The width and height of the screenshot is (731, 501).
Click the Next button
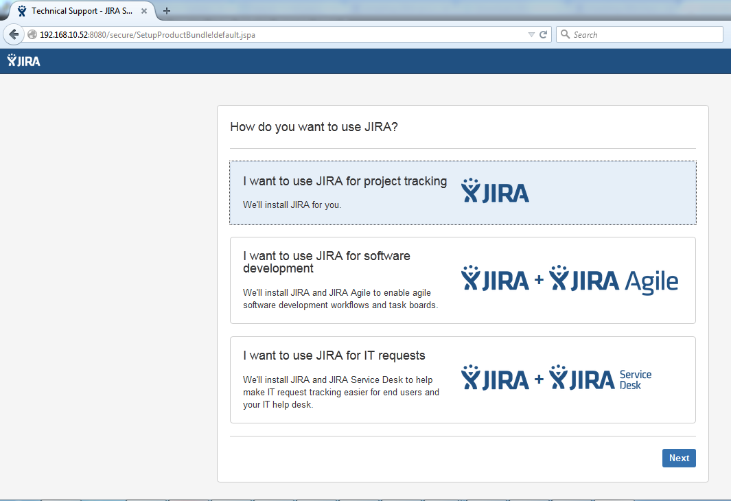point(679,458)
